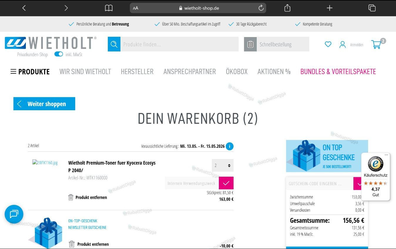This screenshot has height=249, width=396.
Task: Submit the Gutschein code pink button
Action: pos(358,183)
